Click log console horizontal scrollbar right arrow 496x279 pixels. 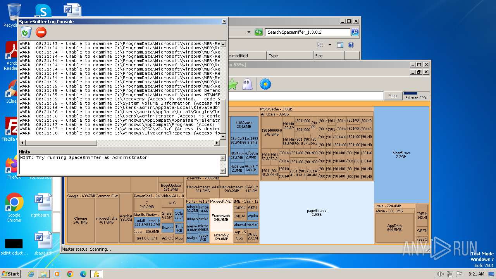tap(217, 143)
